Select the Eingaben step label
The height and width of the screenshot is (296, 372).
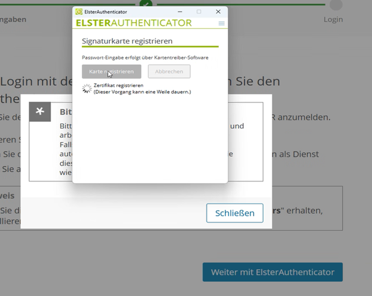pos(13,19)
